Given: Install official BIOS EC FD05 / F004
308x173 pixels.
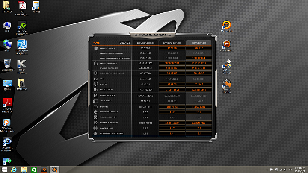Looking at the screenshot, I should [172, 107].
